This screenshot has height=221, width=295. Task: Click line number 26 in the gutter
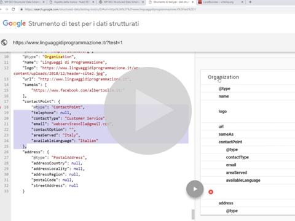click(x=6, y=152)
